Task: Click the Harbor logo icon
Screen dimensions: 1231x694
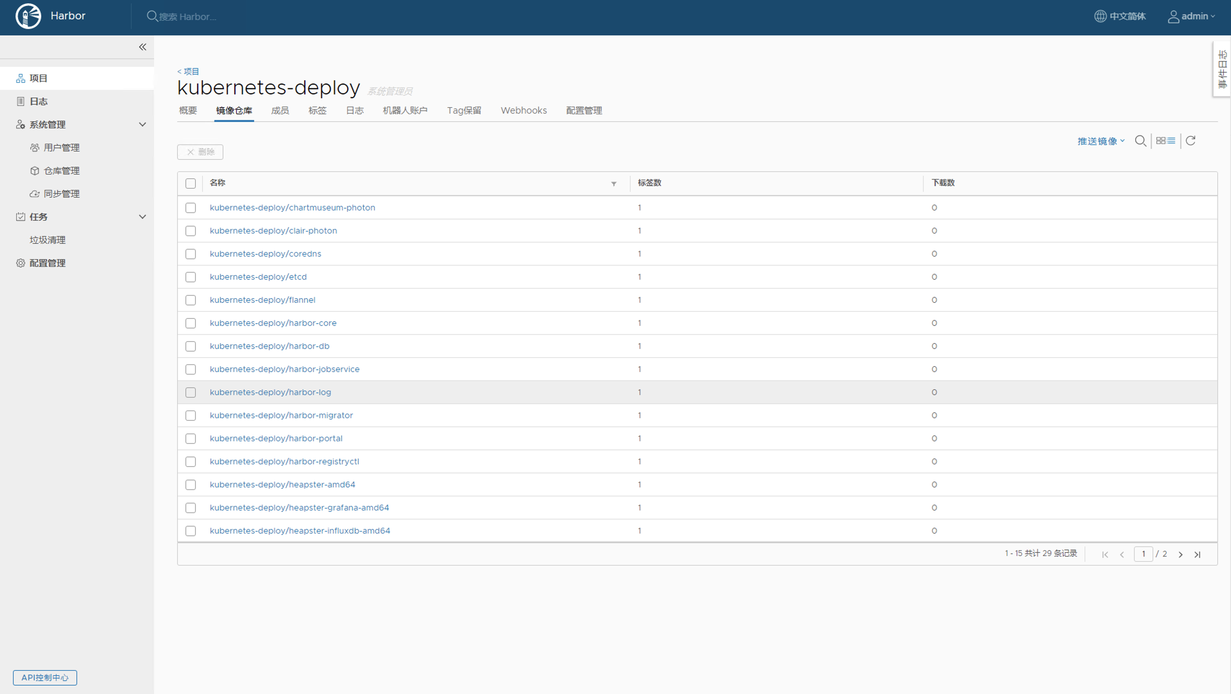Action: point(28,16)
